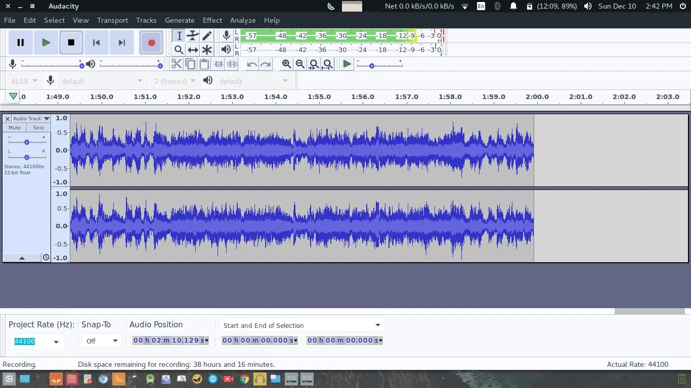Open the Audio Track name dropdown
The height and width of the screenshot is (388, 691).
[x=31, y=119]
